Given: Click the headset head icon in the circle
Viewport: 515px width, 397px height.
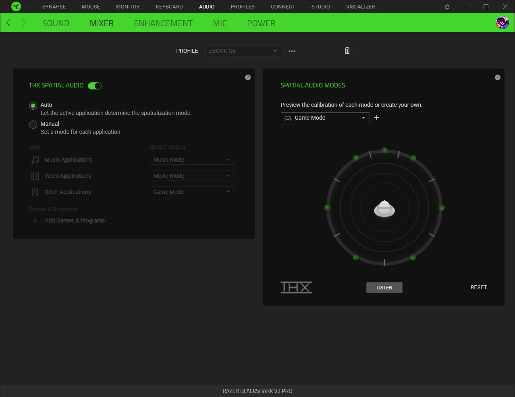Looking at the screenshot, I should tap(384, 209).
